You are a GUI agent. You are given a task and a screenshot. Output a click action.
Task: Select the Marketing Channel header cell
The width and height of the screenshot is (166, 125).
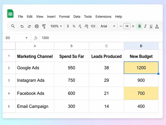(35, 56)
